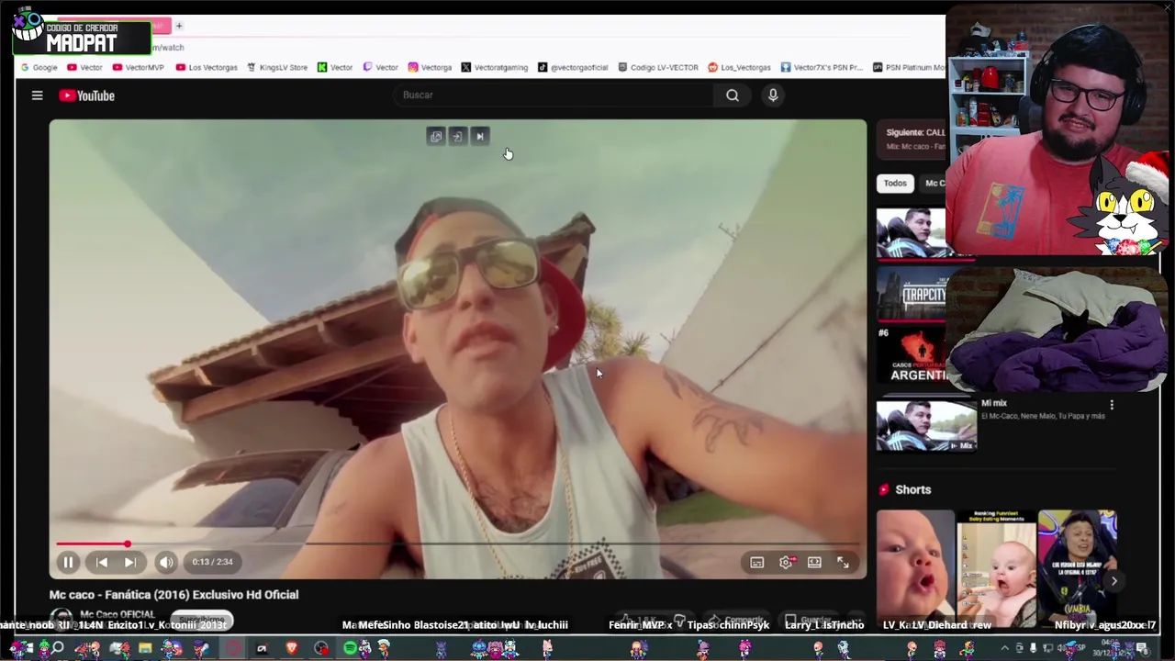The image size is (1175, 661).
Task: Open a new browser tab with plus
Action: tap(179, 26)
